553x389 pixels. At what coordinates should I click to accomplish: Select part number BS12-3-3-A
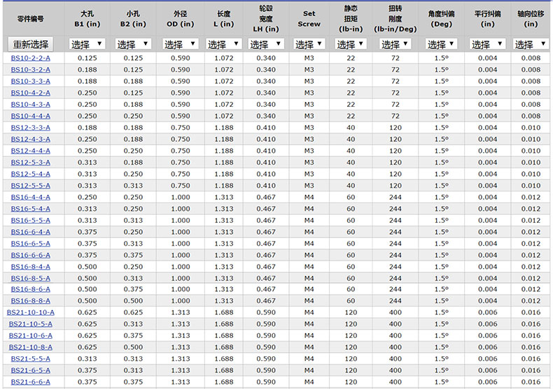tap(30, 128)
